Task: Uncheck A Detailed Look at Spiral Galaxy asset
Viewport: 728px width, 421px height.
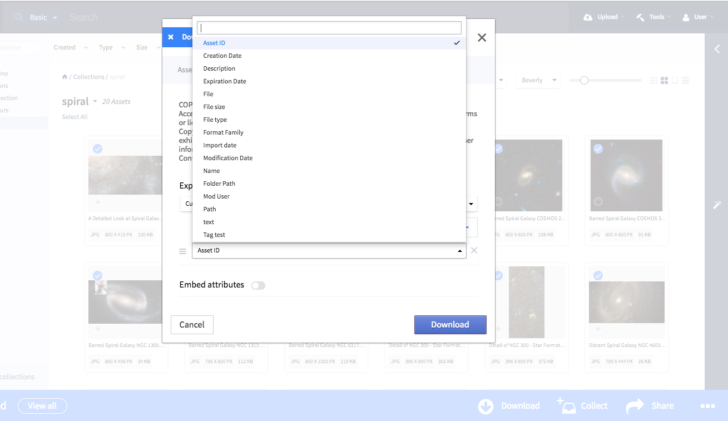Action: pyautogui.click(x=97, y=149)
